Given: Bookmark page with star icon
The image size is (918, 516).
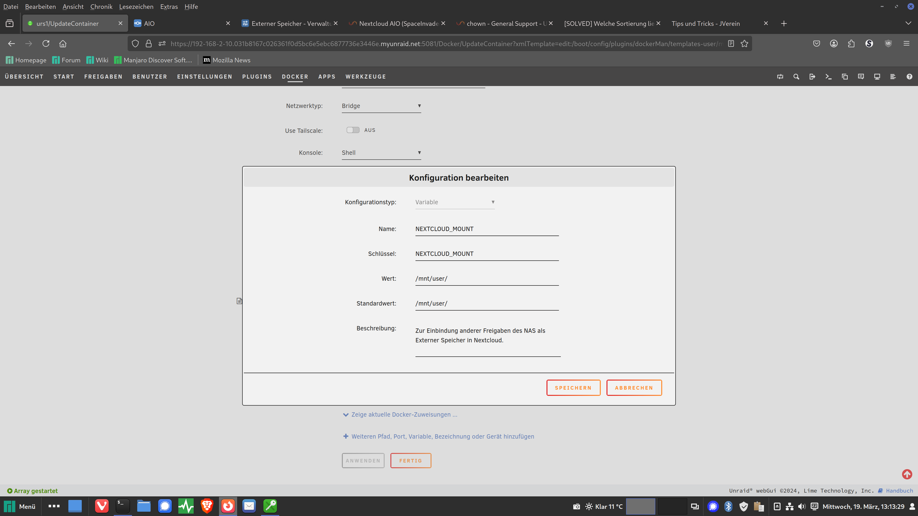Looking at the screenshot, I should pos(744,44).
